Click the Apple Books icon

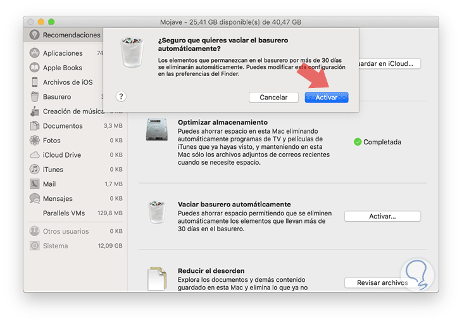point(34,68)
